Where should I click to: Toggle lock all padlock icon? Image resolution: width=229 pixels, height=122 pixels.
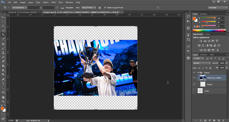210,68
